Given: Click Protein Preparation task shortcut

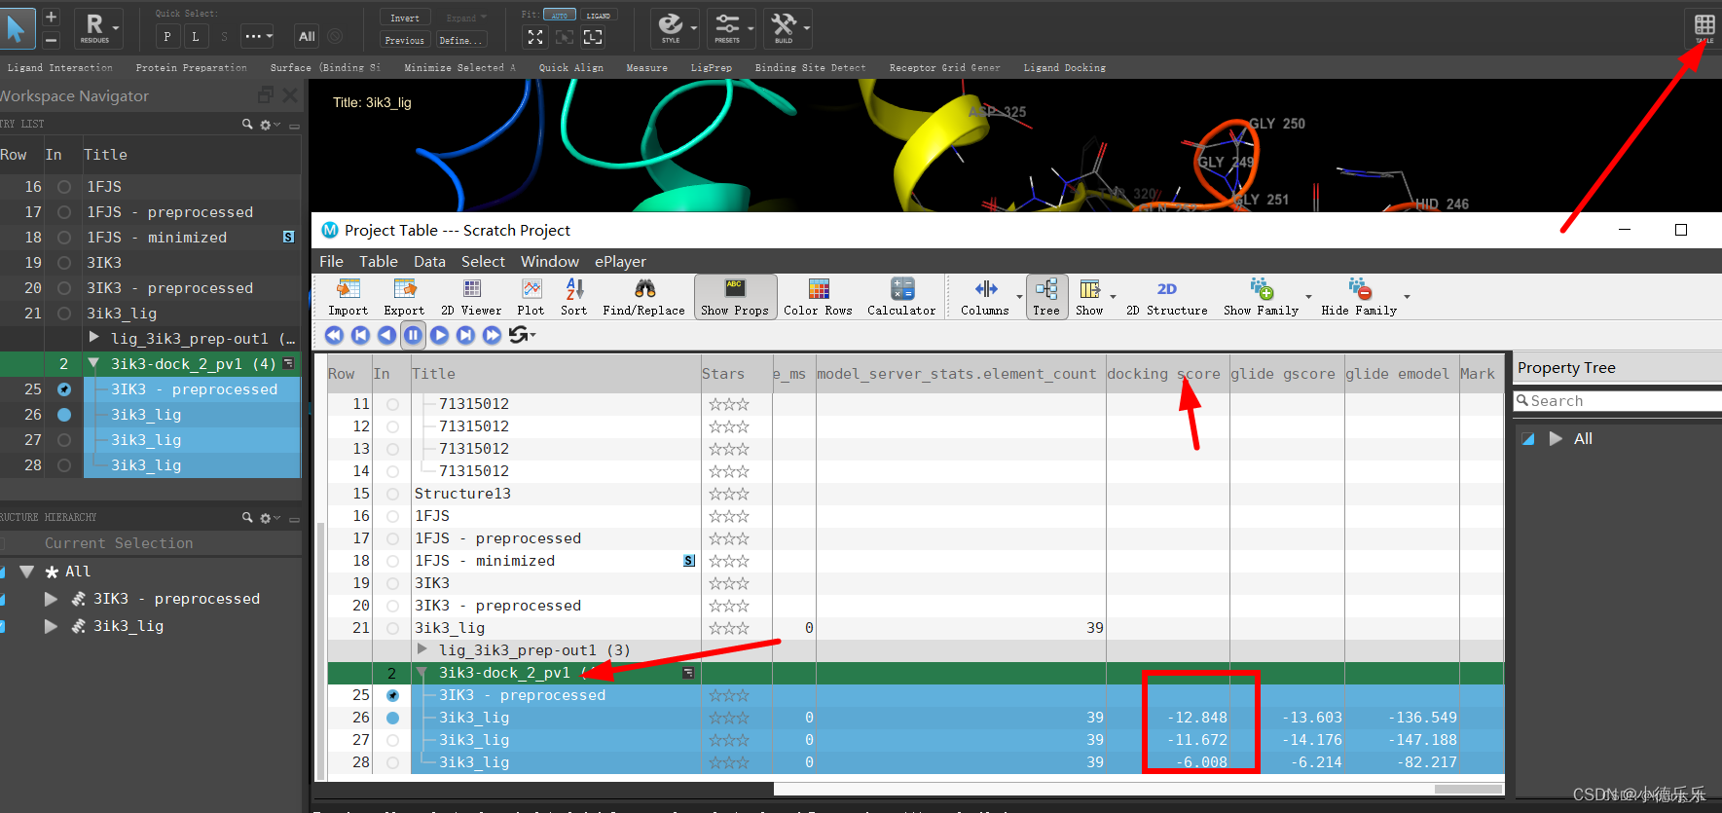Looking at the screenshot, I should tap(192, 68).
